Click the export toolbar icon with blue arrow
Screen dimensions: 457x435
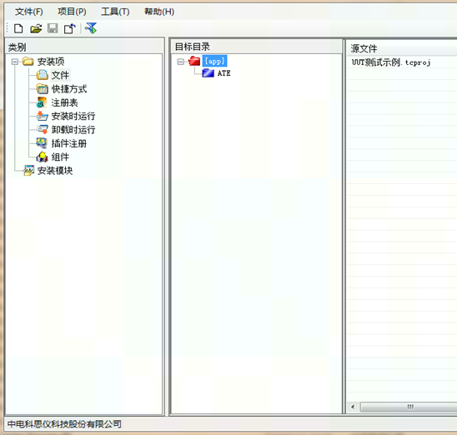point(70,28)
